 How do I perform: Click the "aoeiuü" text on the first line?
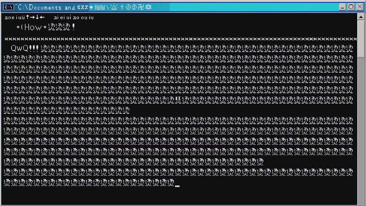pos(15,17)
